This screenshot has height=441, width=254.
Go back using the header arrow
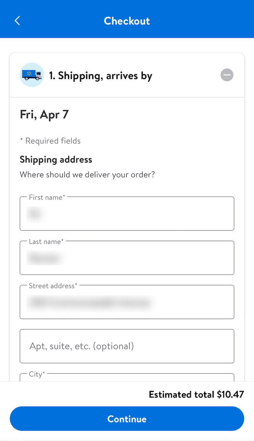17,21
